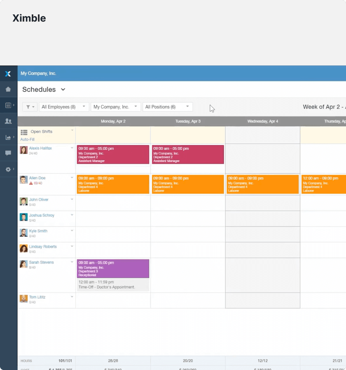Viewport: 346px width, 370px height.
Task: Click the Ximble X logo icon
Action: click(x=8, y=74)
